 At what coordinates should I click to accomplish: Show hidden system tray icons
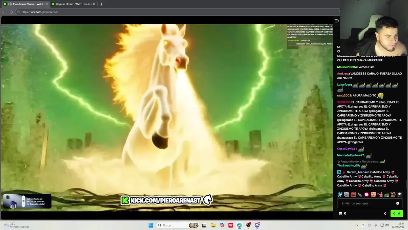[x=357, y=225]
